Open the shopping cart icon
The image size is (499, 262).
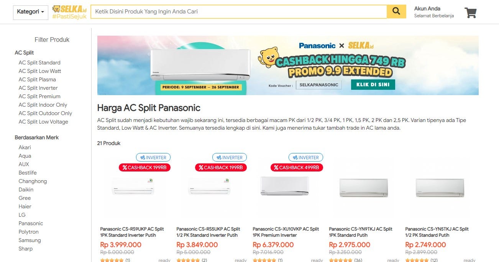tap(470, 13)
